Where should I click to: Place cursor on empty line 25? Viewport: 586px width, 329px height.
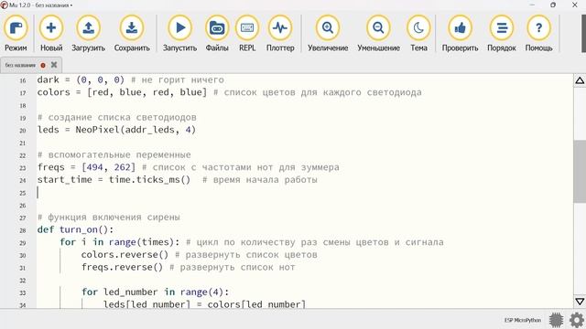tap(305, 193)
